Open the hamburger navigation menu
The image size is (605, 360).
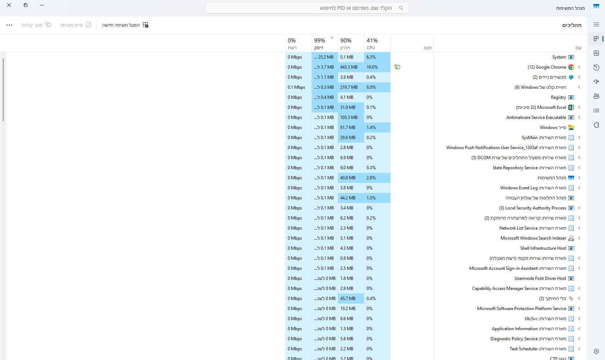[596, 25]
